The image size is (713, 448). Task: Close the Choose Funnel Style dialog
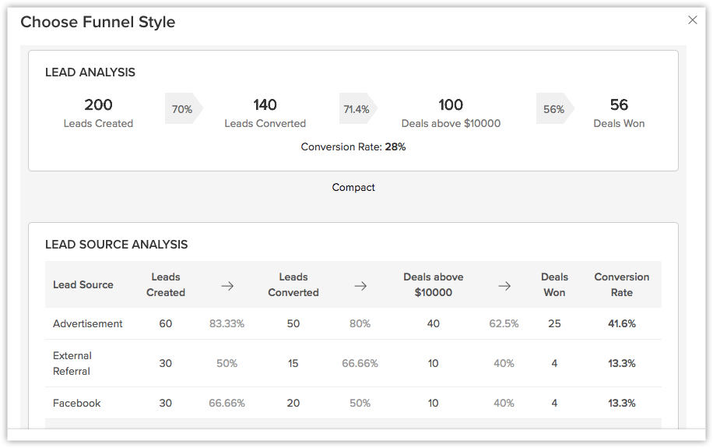(692, 20)
